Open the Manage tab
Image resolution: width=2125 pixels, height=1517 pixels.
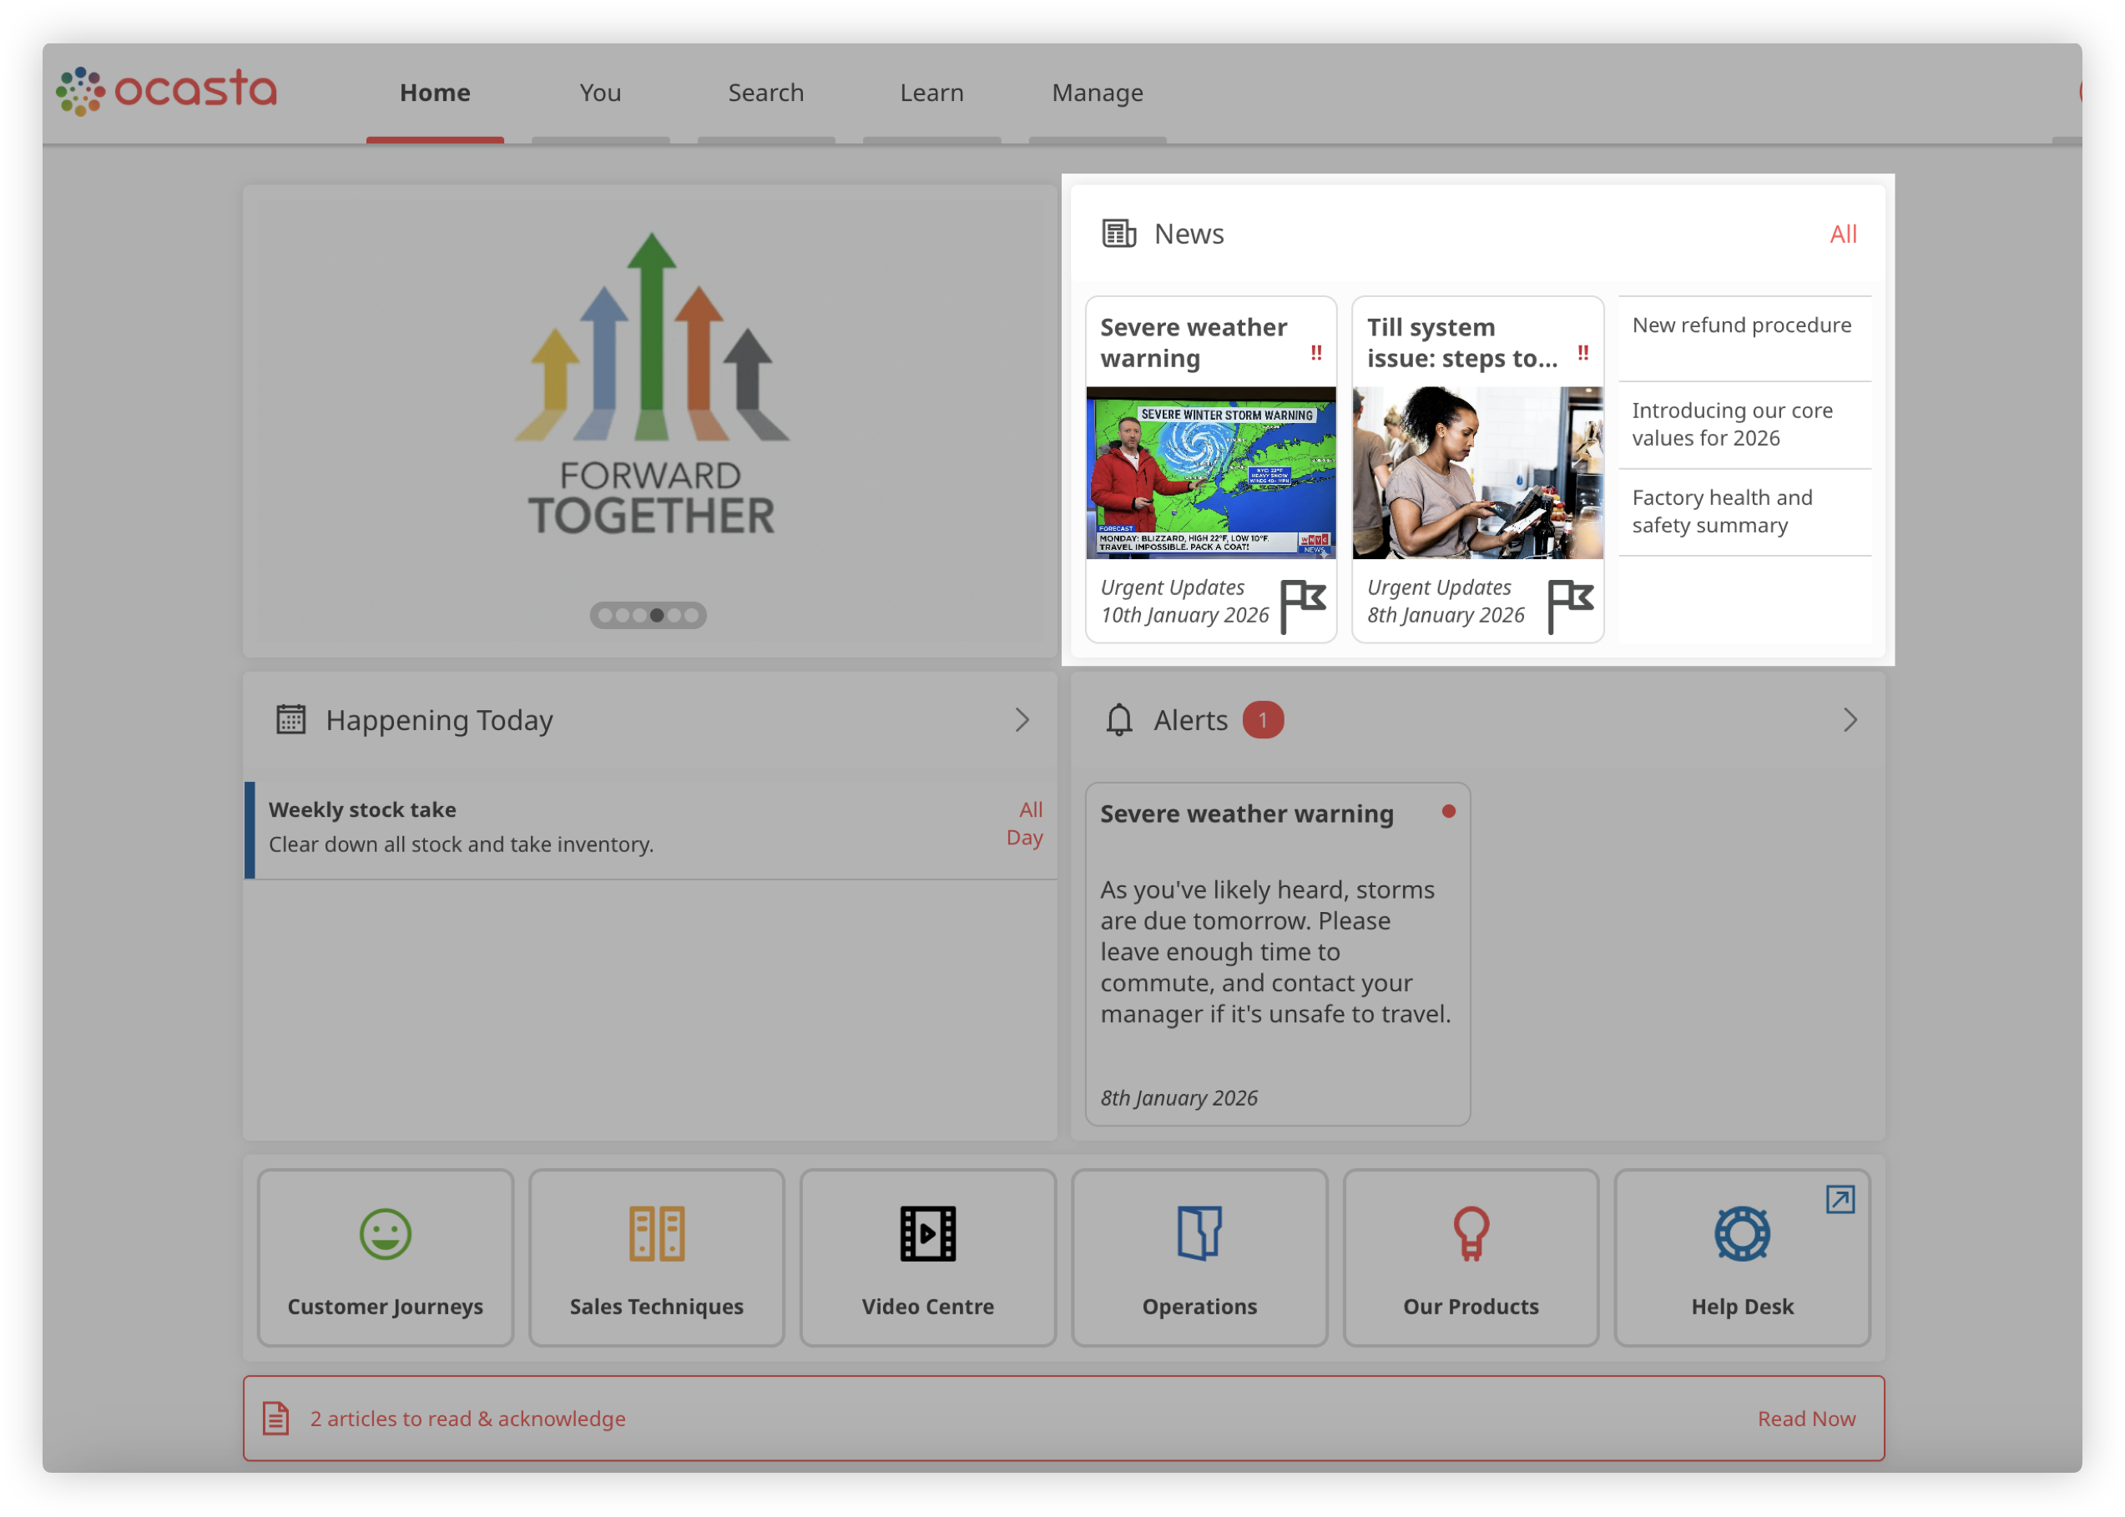click(x=1097, y=93)
